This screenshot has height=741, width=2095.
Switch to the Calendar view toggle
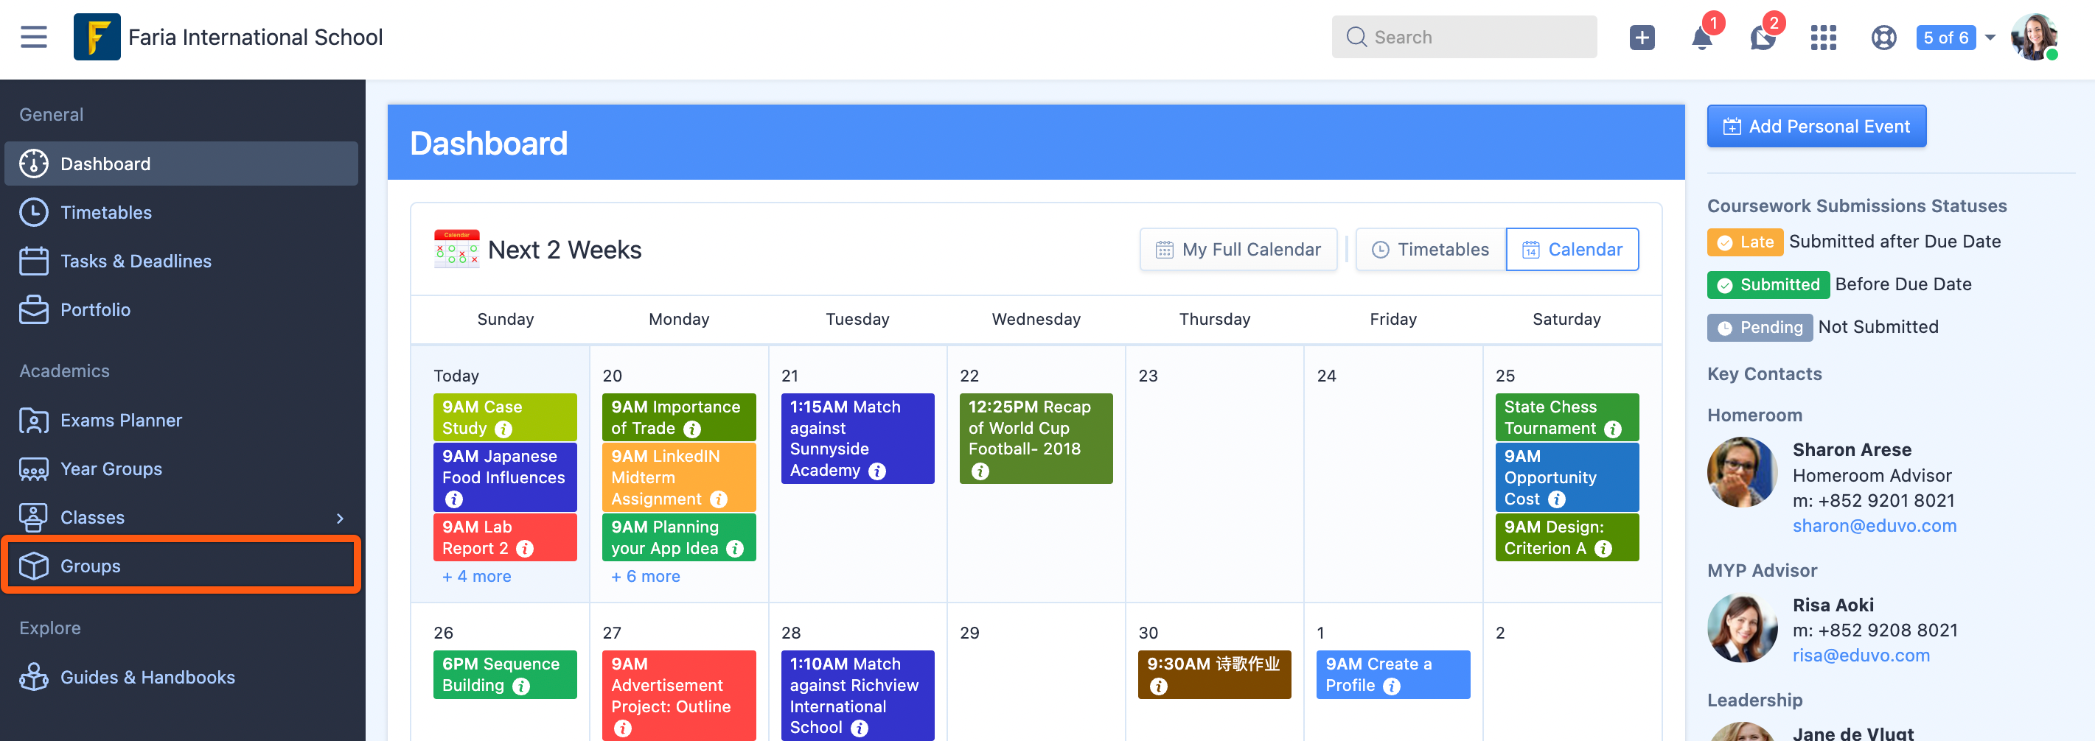(x=1572, y=250)
